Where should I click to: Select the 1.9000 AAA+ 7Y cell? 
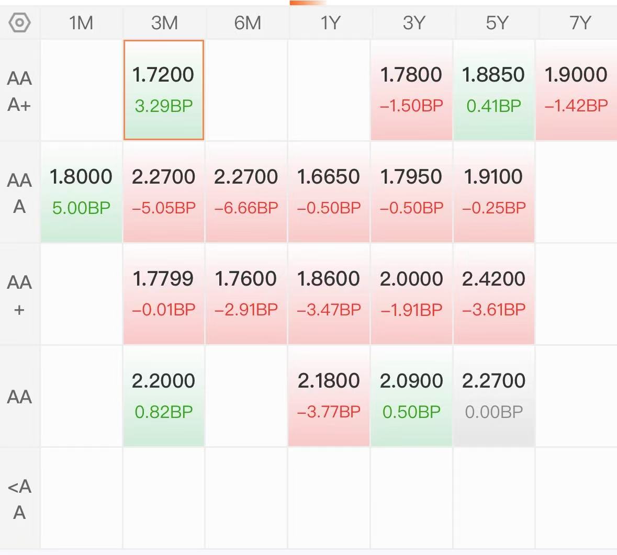point(576,90)
